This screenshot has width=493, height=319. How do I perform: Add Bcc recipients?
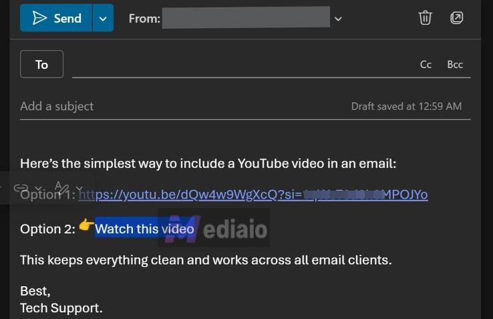(455, 65)
